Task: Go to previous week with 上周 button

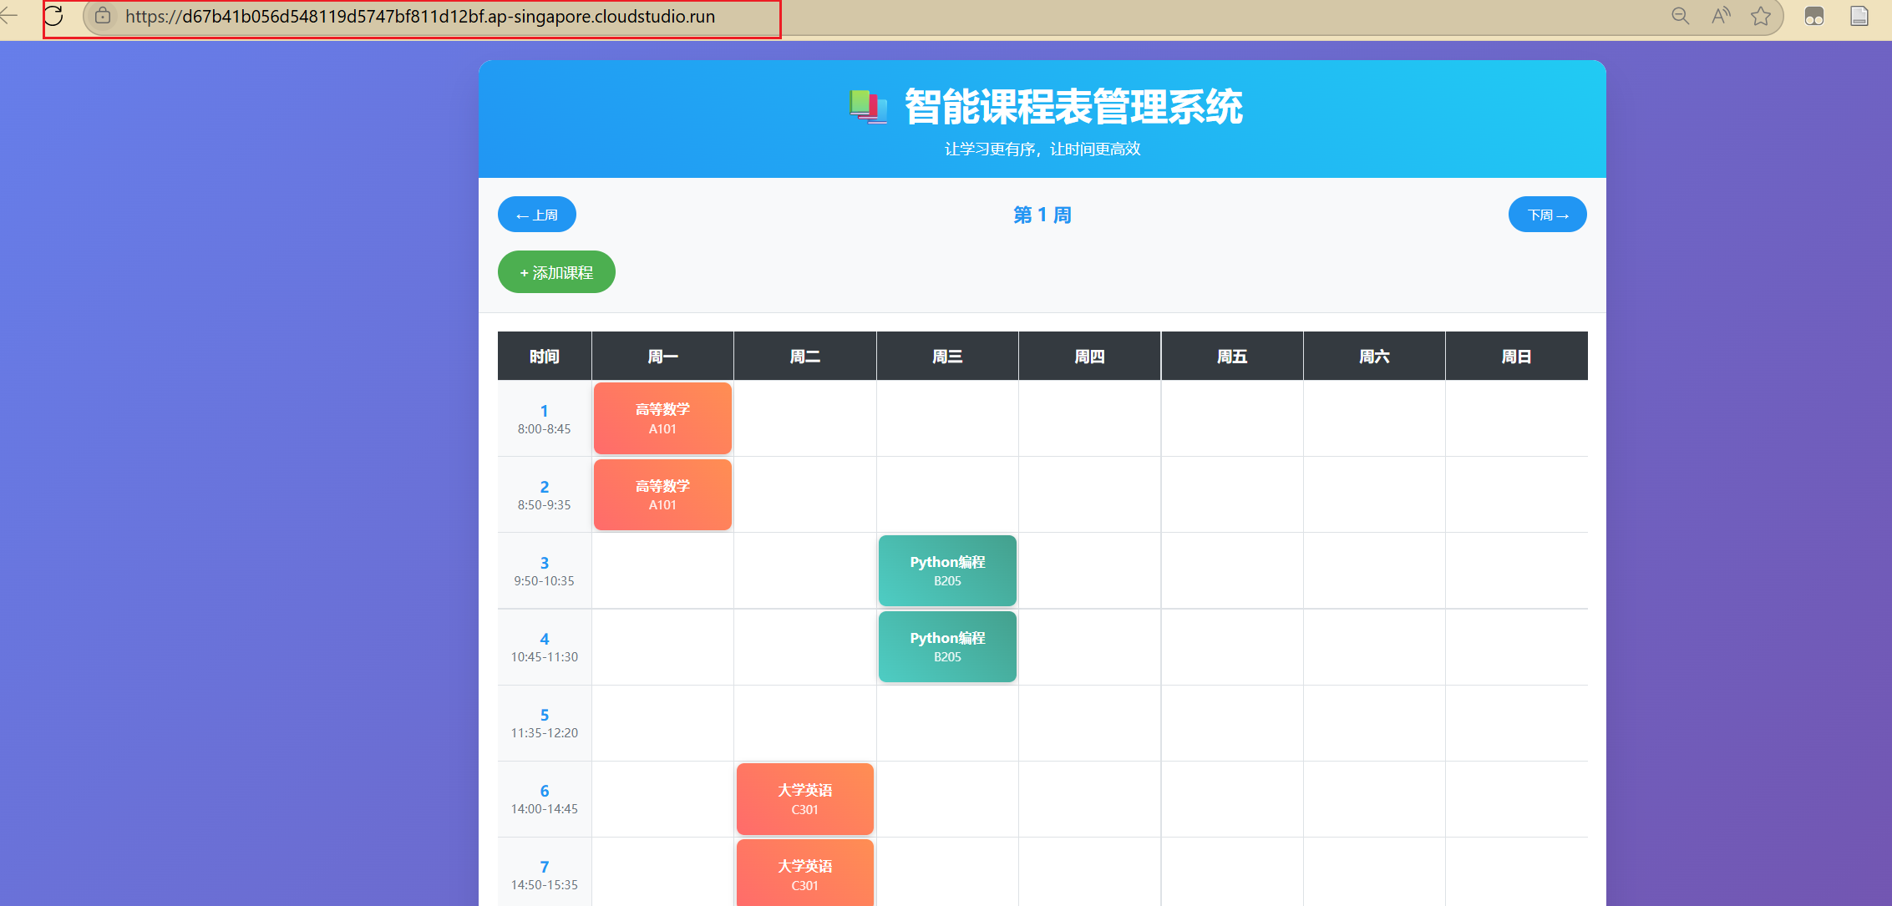Action: pos(537,215)
